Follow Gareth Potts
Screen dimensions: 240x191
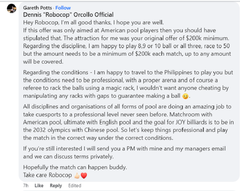coord(63,8)
